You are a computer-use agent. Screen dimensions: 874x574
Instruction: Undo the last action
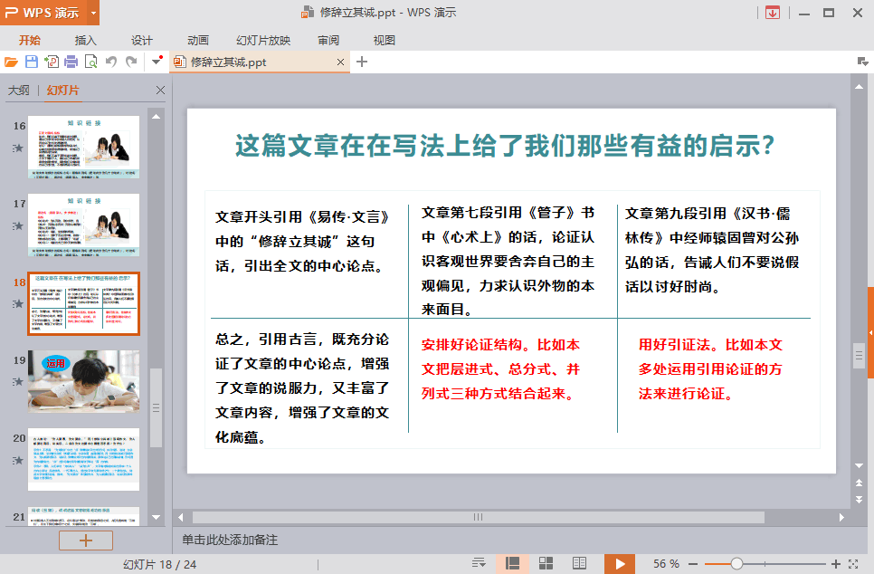point(111,62)
